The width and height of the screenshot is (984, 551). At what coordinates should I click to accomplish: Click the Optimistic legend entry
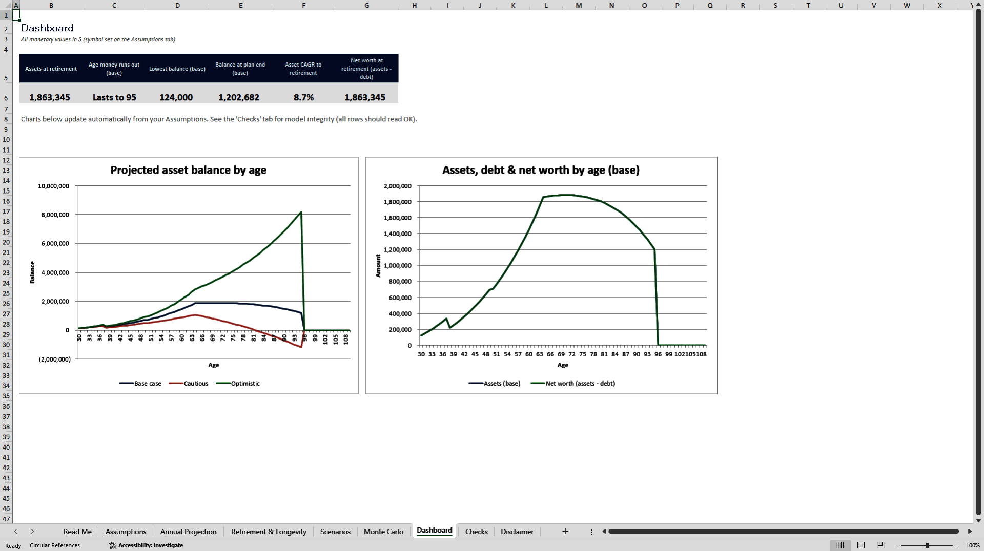coord(238,384)
